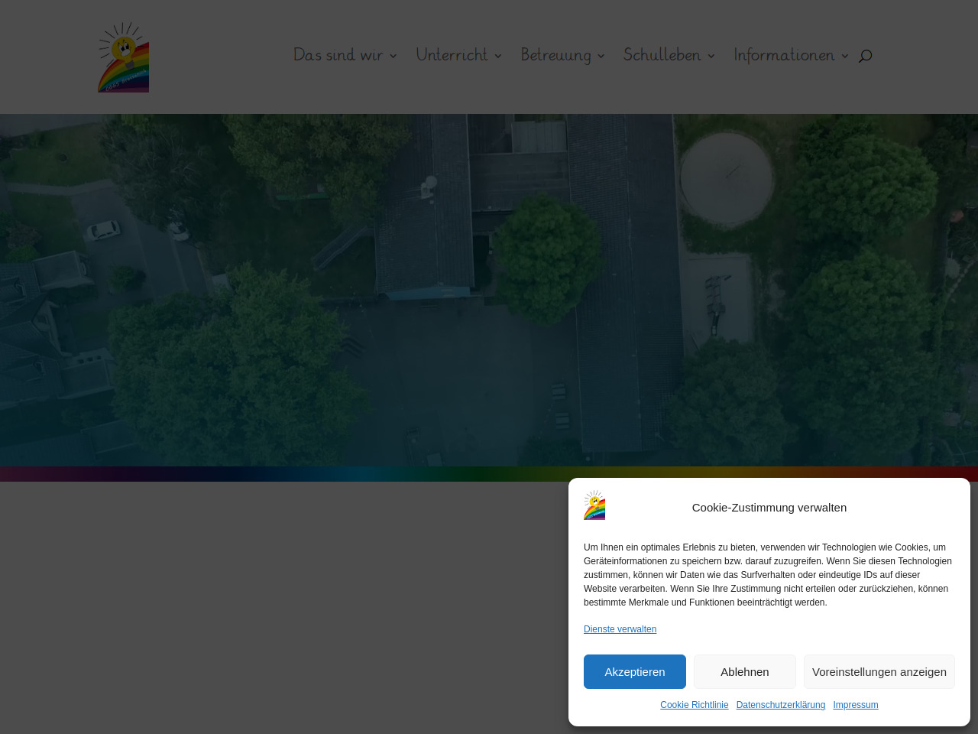Click the rainbow logo in cookie dialog
Screen dimensions: 978x734
594,506
